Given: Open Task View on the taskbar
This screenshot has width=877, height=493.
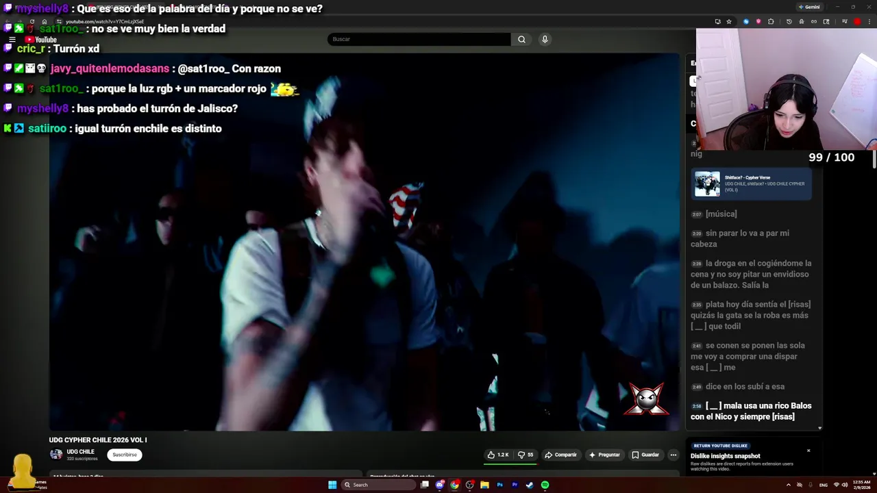Looking at the screenshot, I should pyautogui.click(x=425, y=485).
